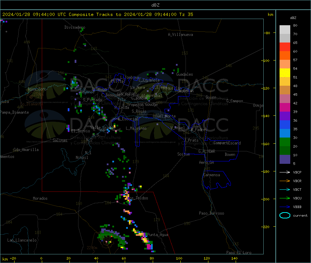The height and width of the screenshot is (263, 311).
Task: Click the Bowen map label
Action: 230,154
